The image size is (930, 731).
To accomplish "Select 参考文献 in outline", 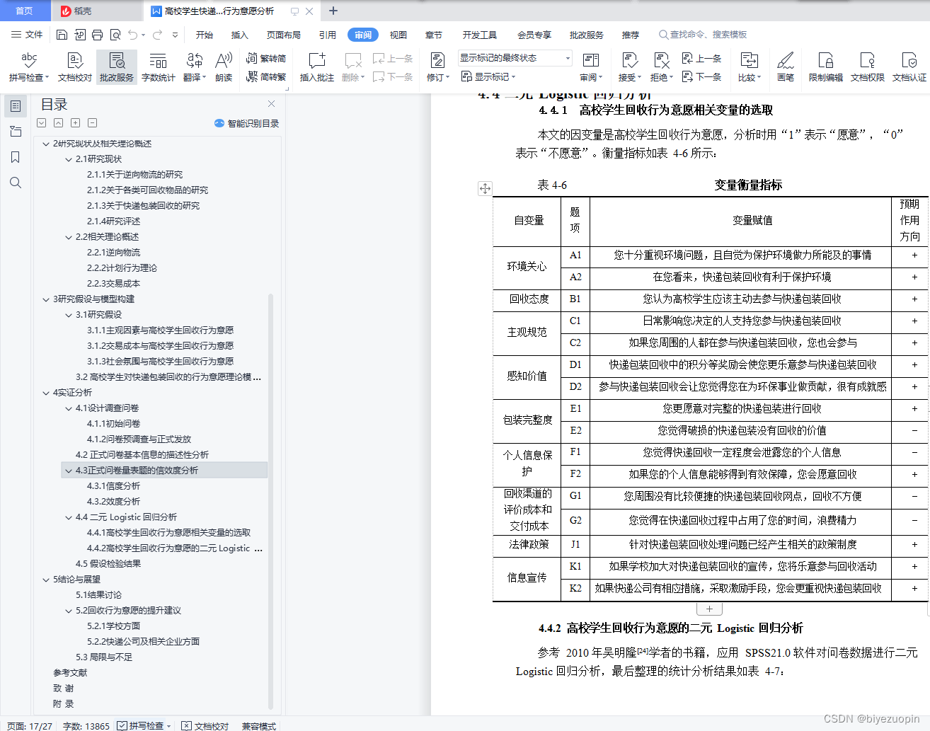I will point(70,673).
